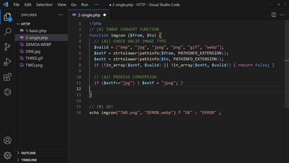
Task: Click the '$valid' variable on line 5
Action: (101, 47)
